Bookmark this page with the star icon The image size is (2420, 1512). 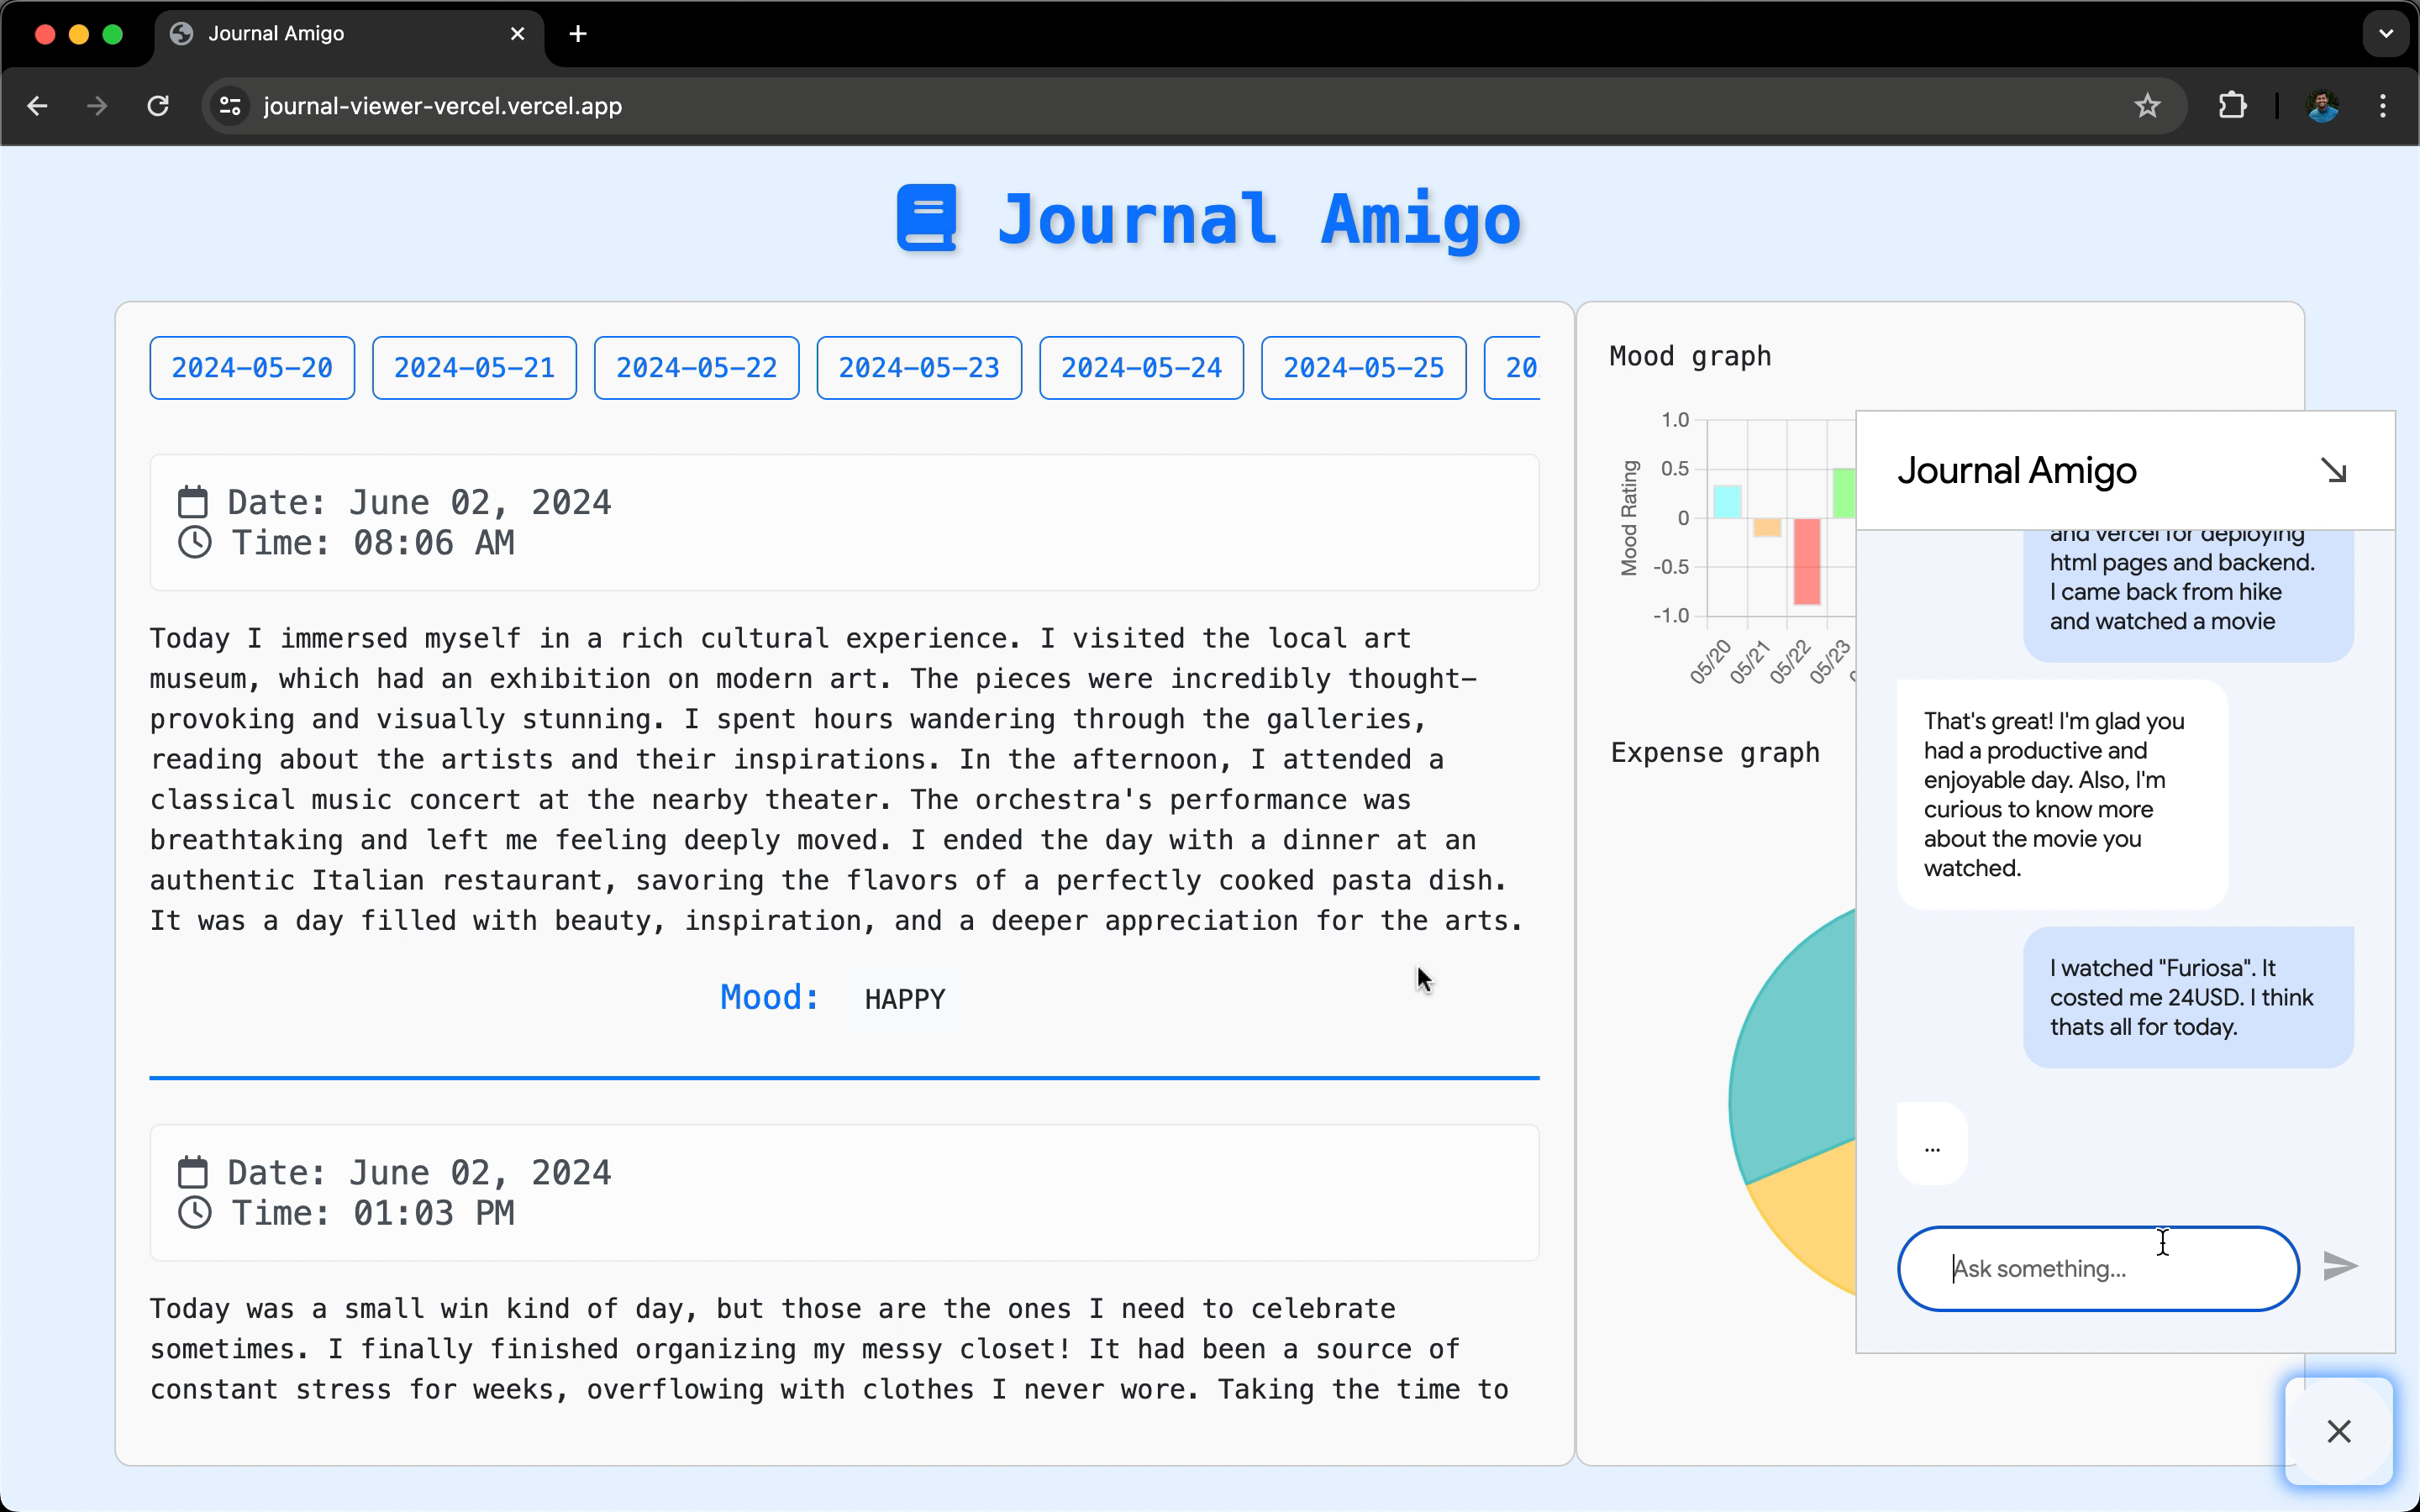(2147, 106)
